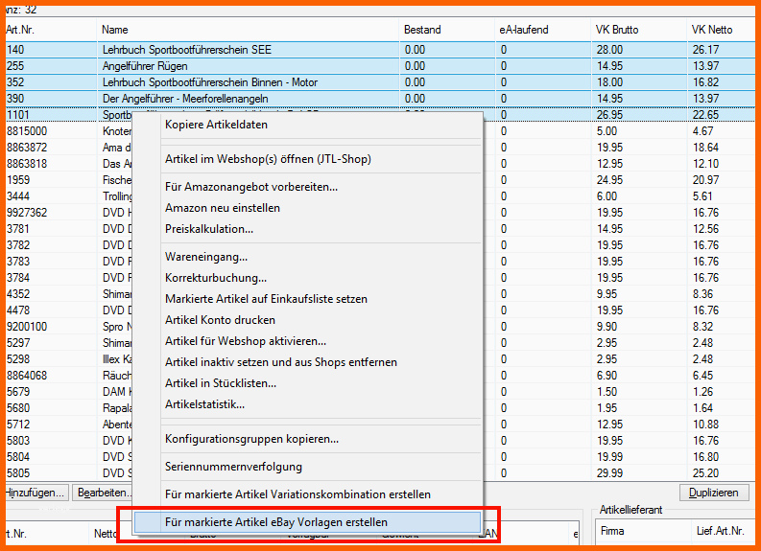Viewport: 761px width, 551px height.
Task: Click VK Netto value '26.17'
Action: coord(706,50)
